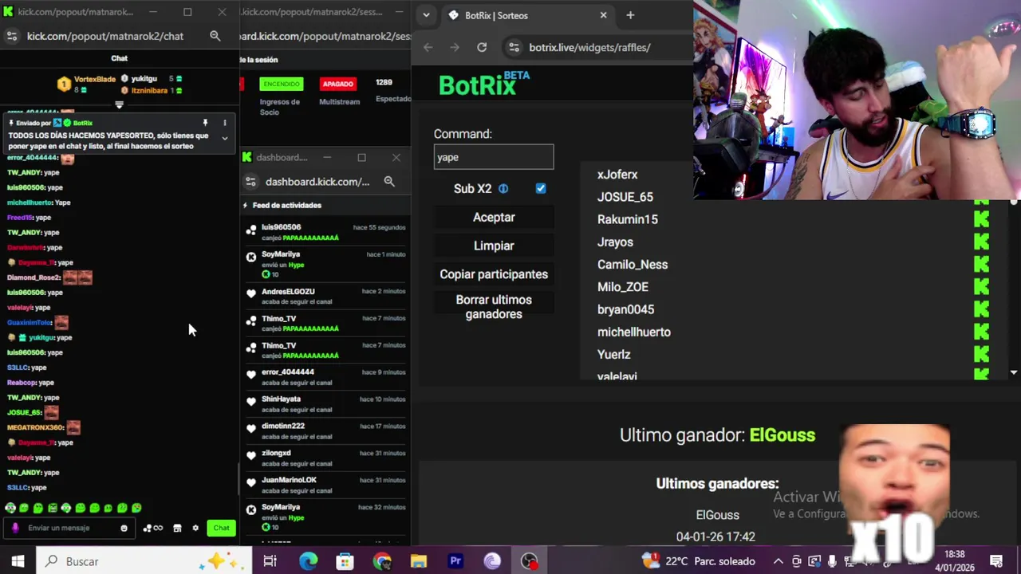The width and height of the screenshot is (1021, 574).
Task: Expand the BotRix pinned message chevron
Action: click(x=225, y=139)
